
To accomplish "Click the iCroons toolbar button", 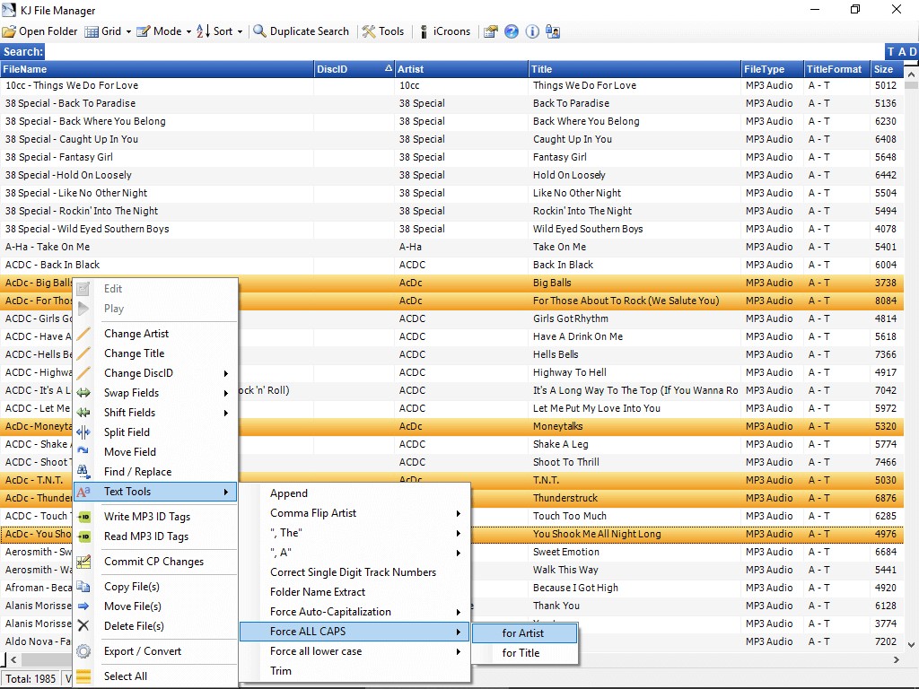I will pos(445,31).
